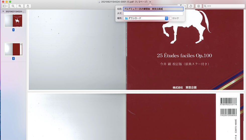
Task: Click the text 25 Études faciles Op.100
Action: click(184, 55)
